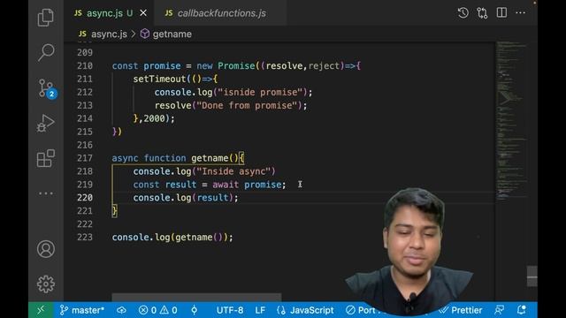Split the editor to the right
Screen dimensions: 566x318
501,12
